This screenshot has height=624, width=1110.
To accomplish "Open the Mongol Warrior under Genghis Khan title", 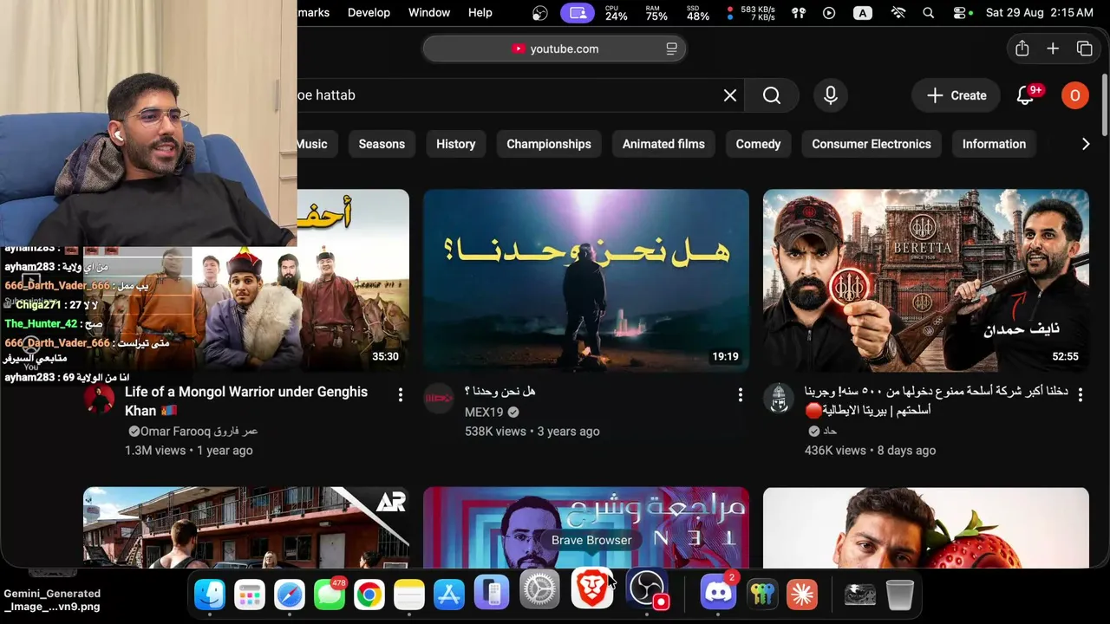I will pos(246,401).
